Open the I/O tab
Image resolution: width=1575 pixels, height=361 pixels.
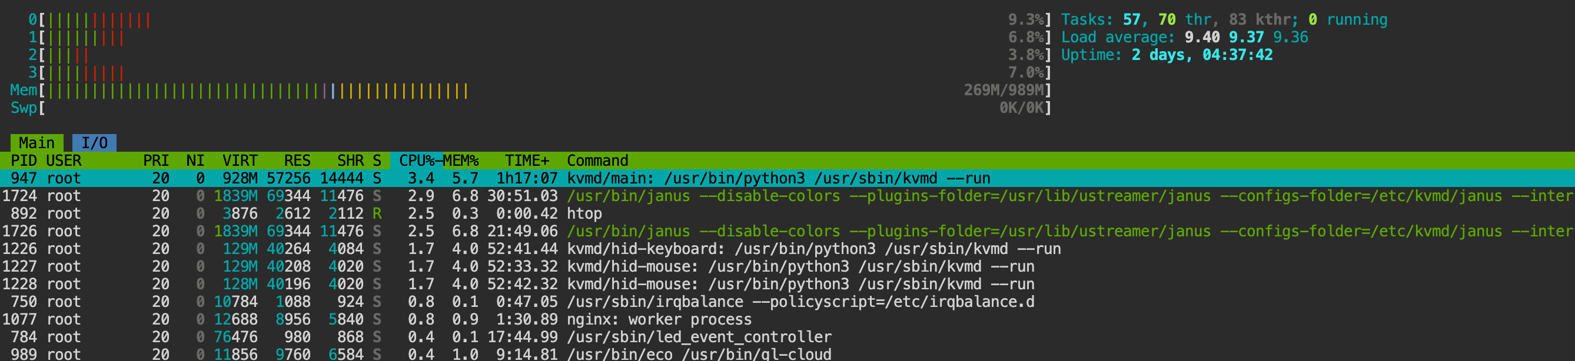(94, 143)
